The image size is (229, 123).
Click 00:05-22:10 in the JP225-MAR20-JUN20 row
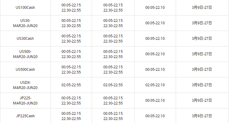tap(155, 101)
